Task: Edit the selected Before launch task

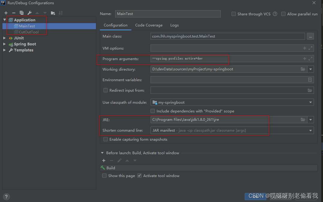Action: pos(119,161)
